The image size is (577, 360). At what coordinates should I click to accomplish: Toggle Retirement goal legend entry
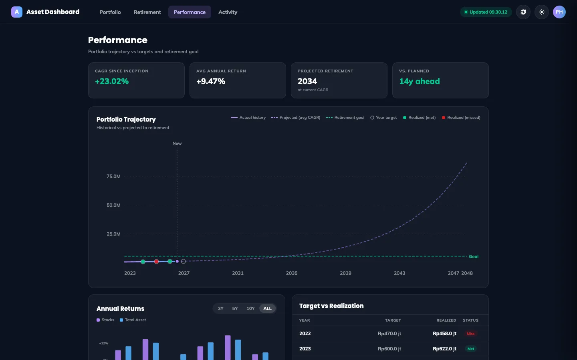point(345,118)
